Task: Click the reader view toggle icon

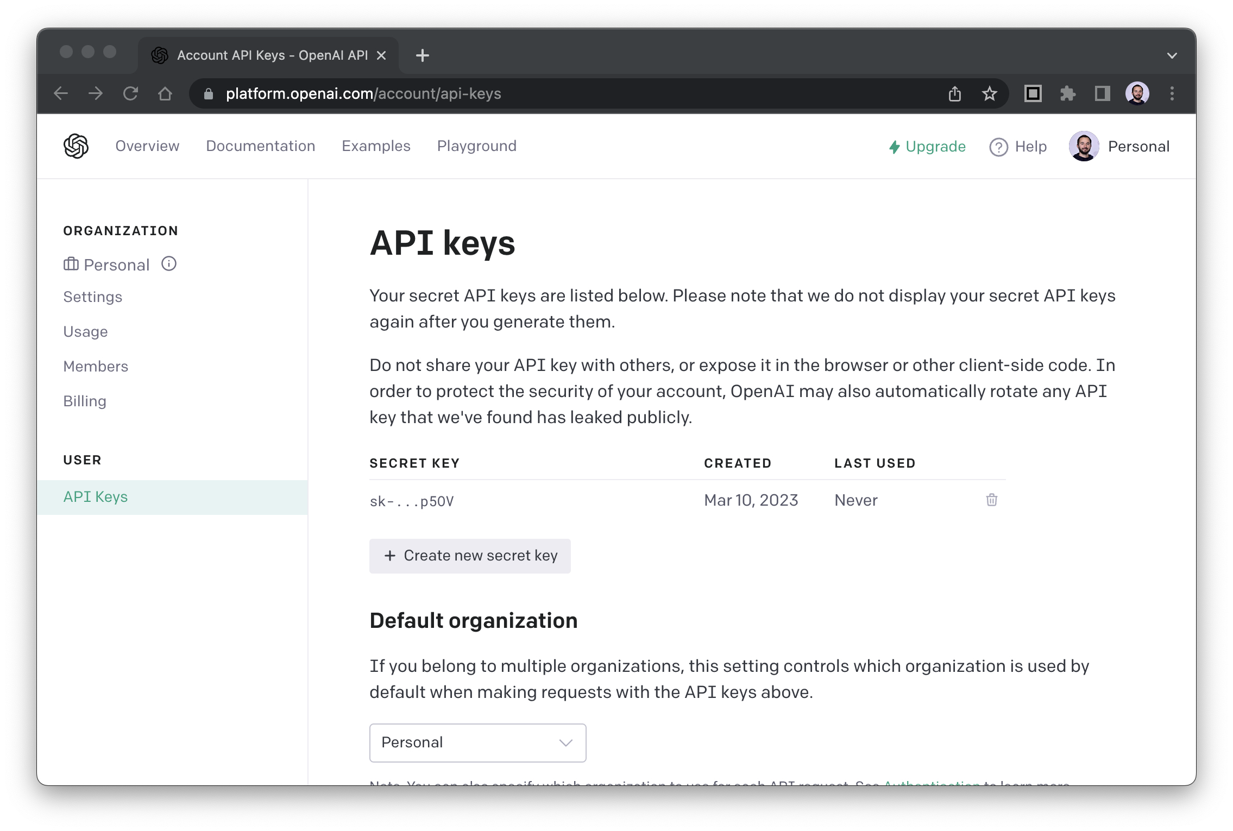Action: tap(1034, 92)
